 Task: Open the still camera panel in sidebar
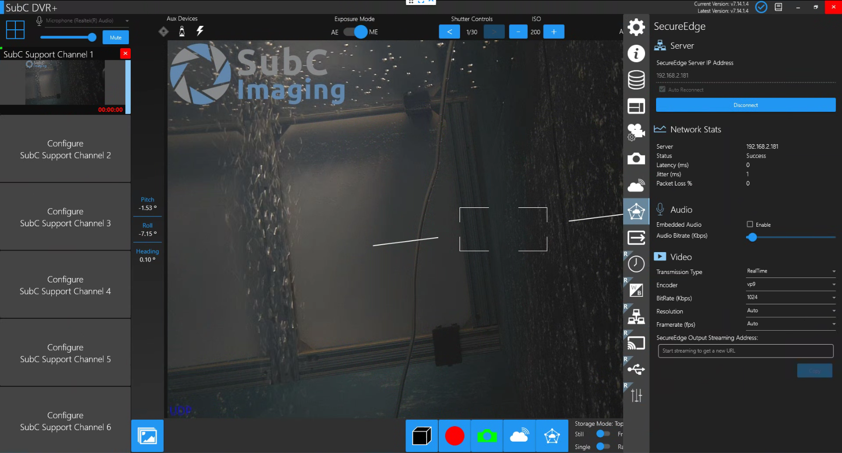(636, 159)
